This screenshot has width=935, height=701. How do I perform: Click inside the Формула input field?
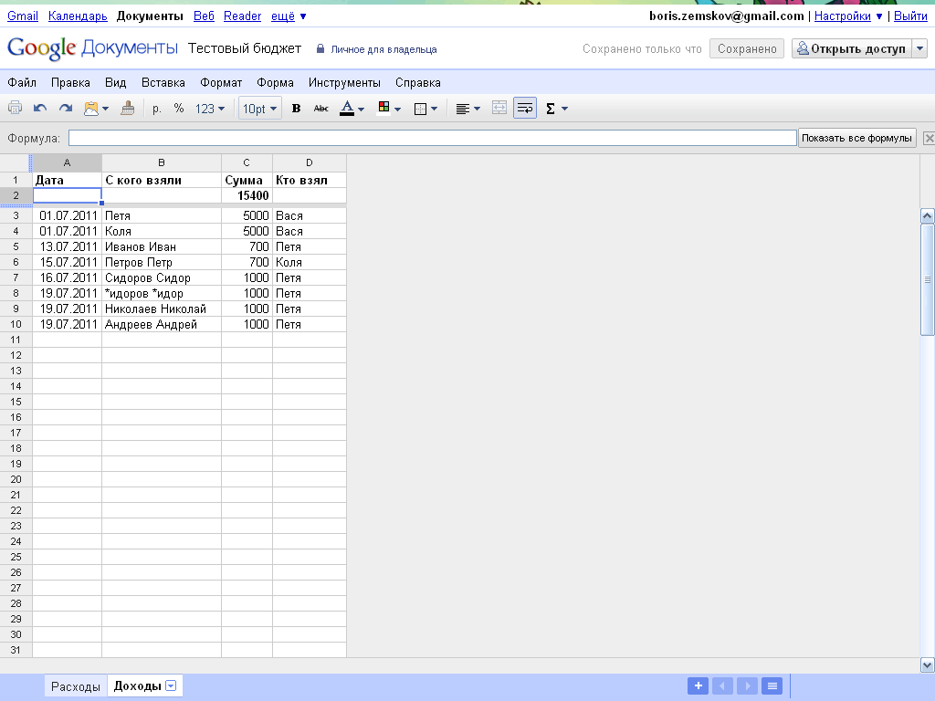[x=432, y=138]
